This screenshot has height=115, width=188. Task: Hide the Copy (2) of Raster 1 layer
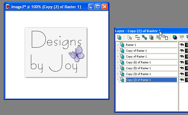pyautogui.click(x=182, y=80)
